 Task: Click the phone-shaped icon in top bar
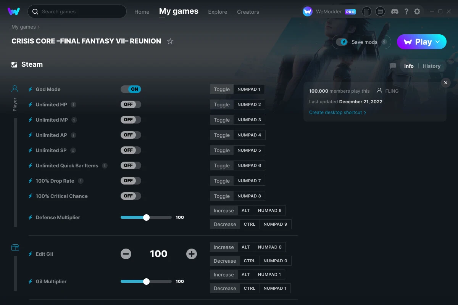point(366,11)
